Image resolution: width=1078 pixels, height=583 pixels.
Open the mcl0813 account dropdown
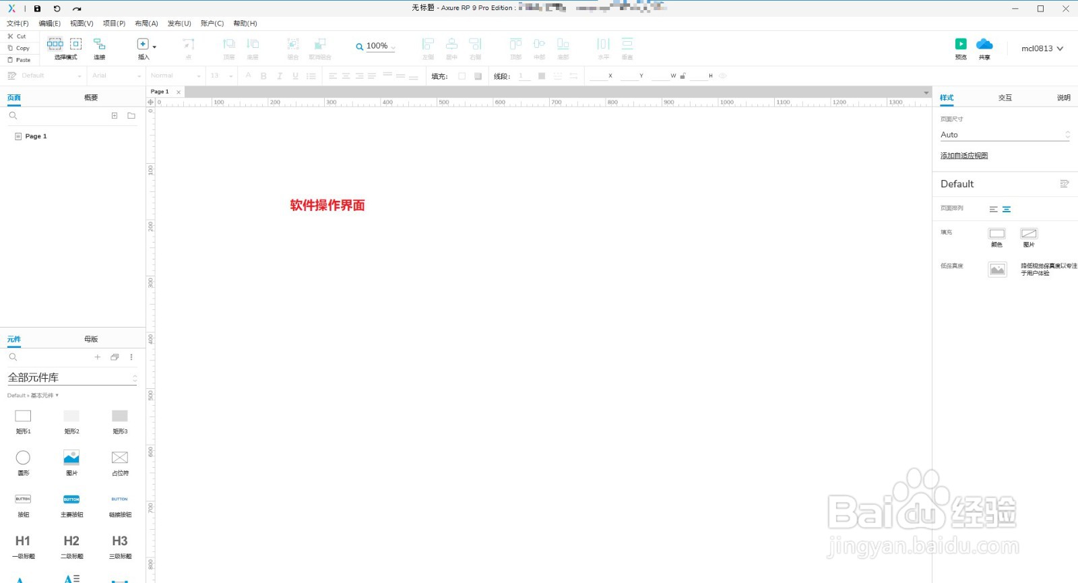[x=1042, y=49]
